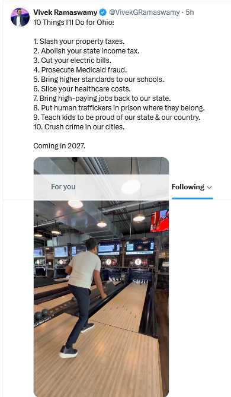
Task: Switch to the For you tab
Action: tap(63, 187)
